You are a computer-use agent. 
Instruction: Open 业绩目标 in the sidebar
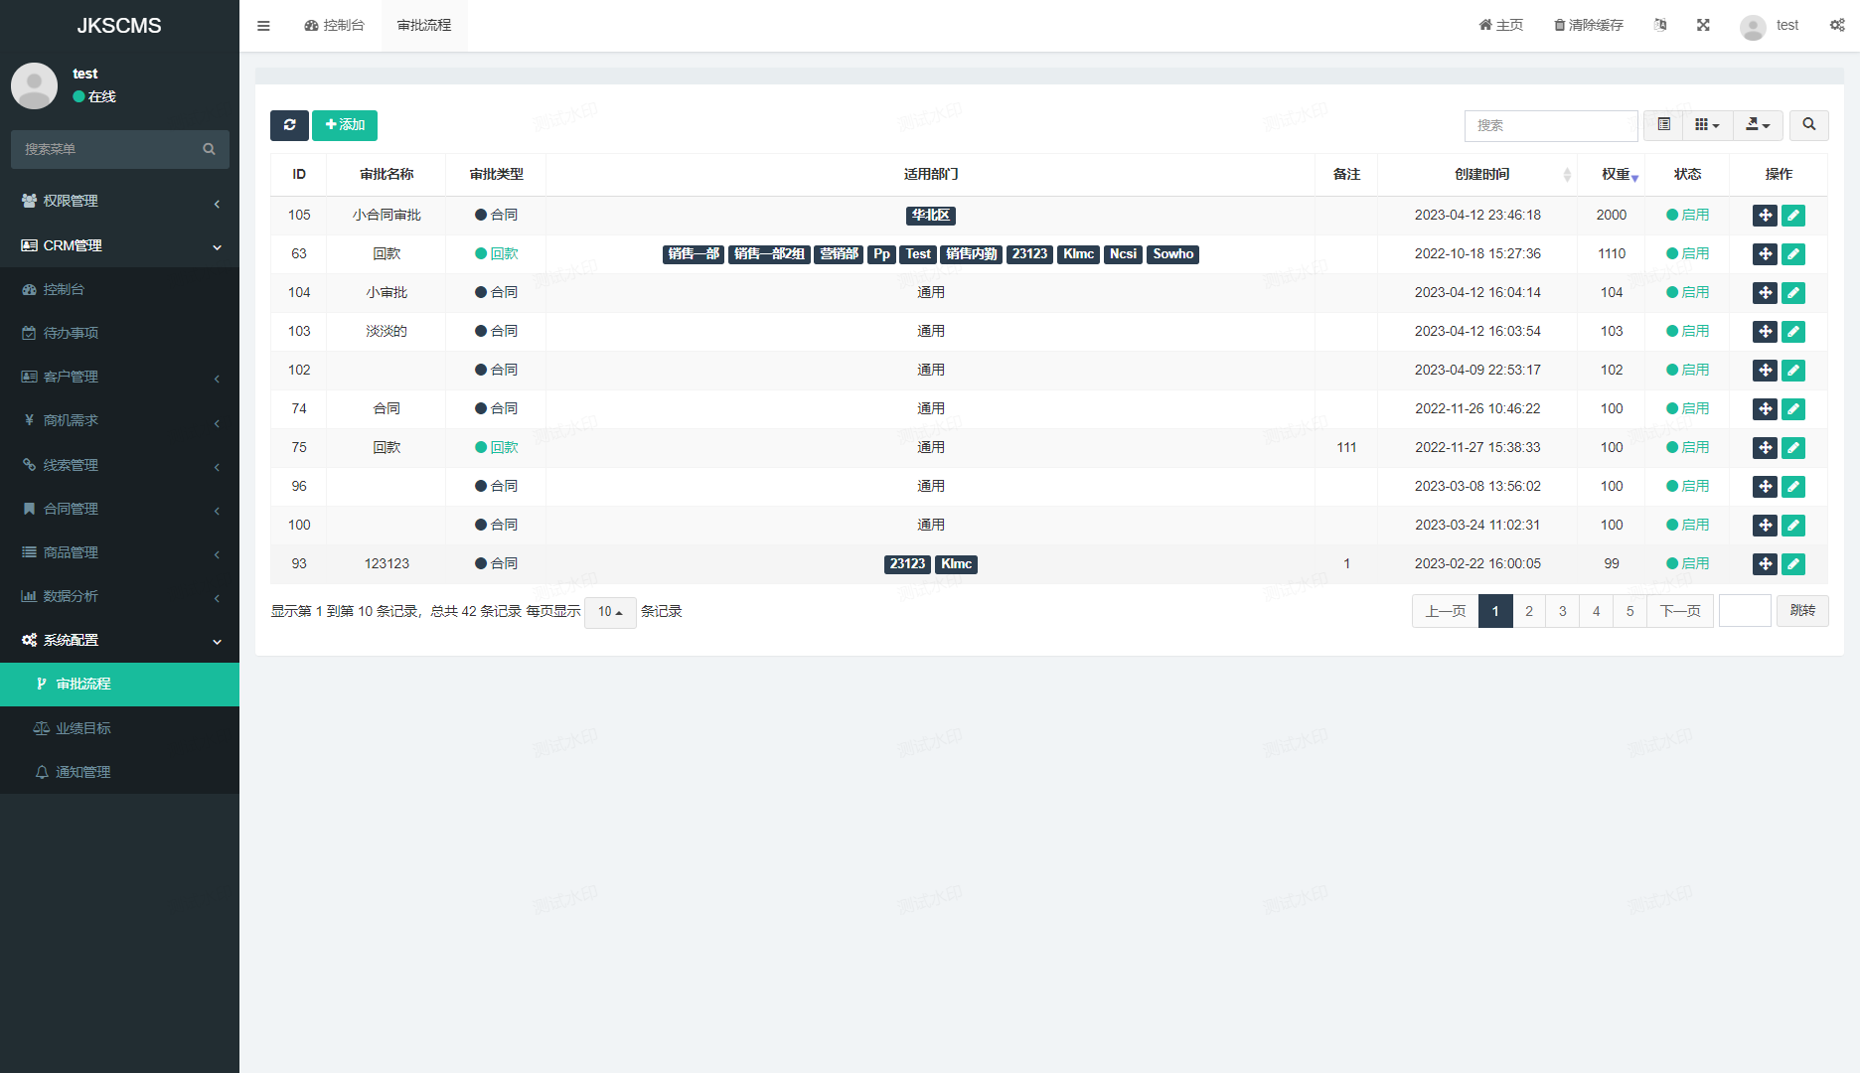pyautogui.click(x=119, y=728)
